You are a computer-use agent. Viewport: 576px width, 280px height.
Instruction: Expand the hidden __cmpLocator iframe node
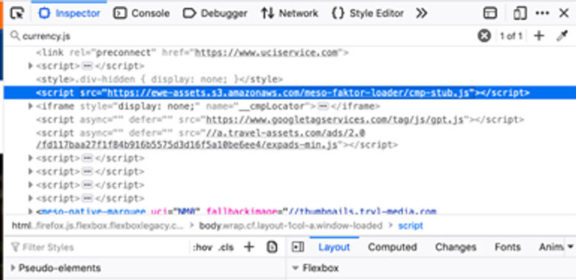pos(31,106)
